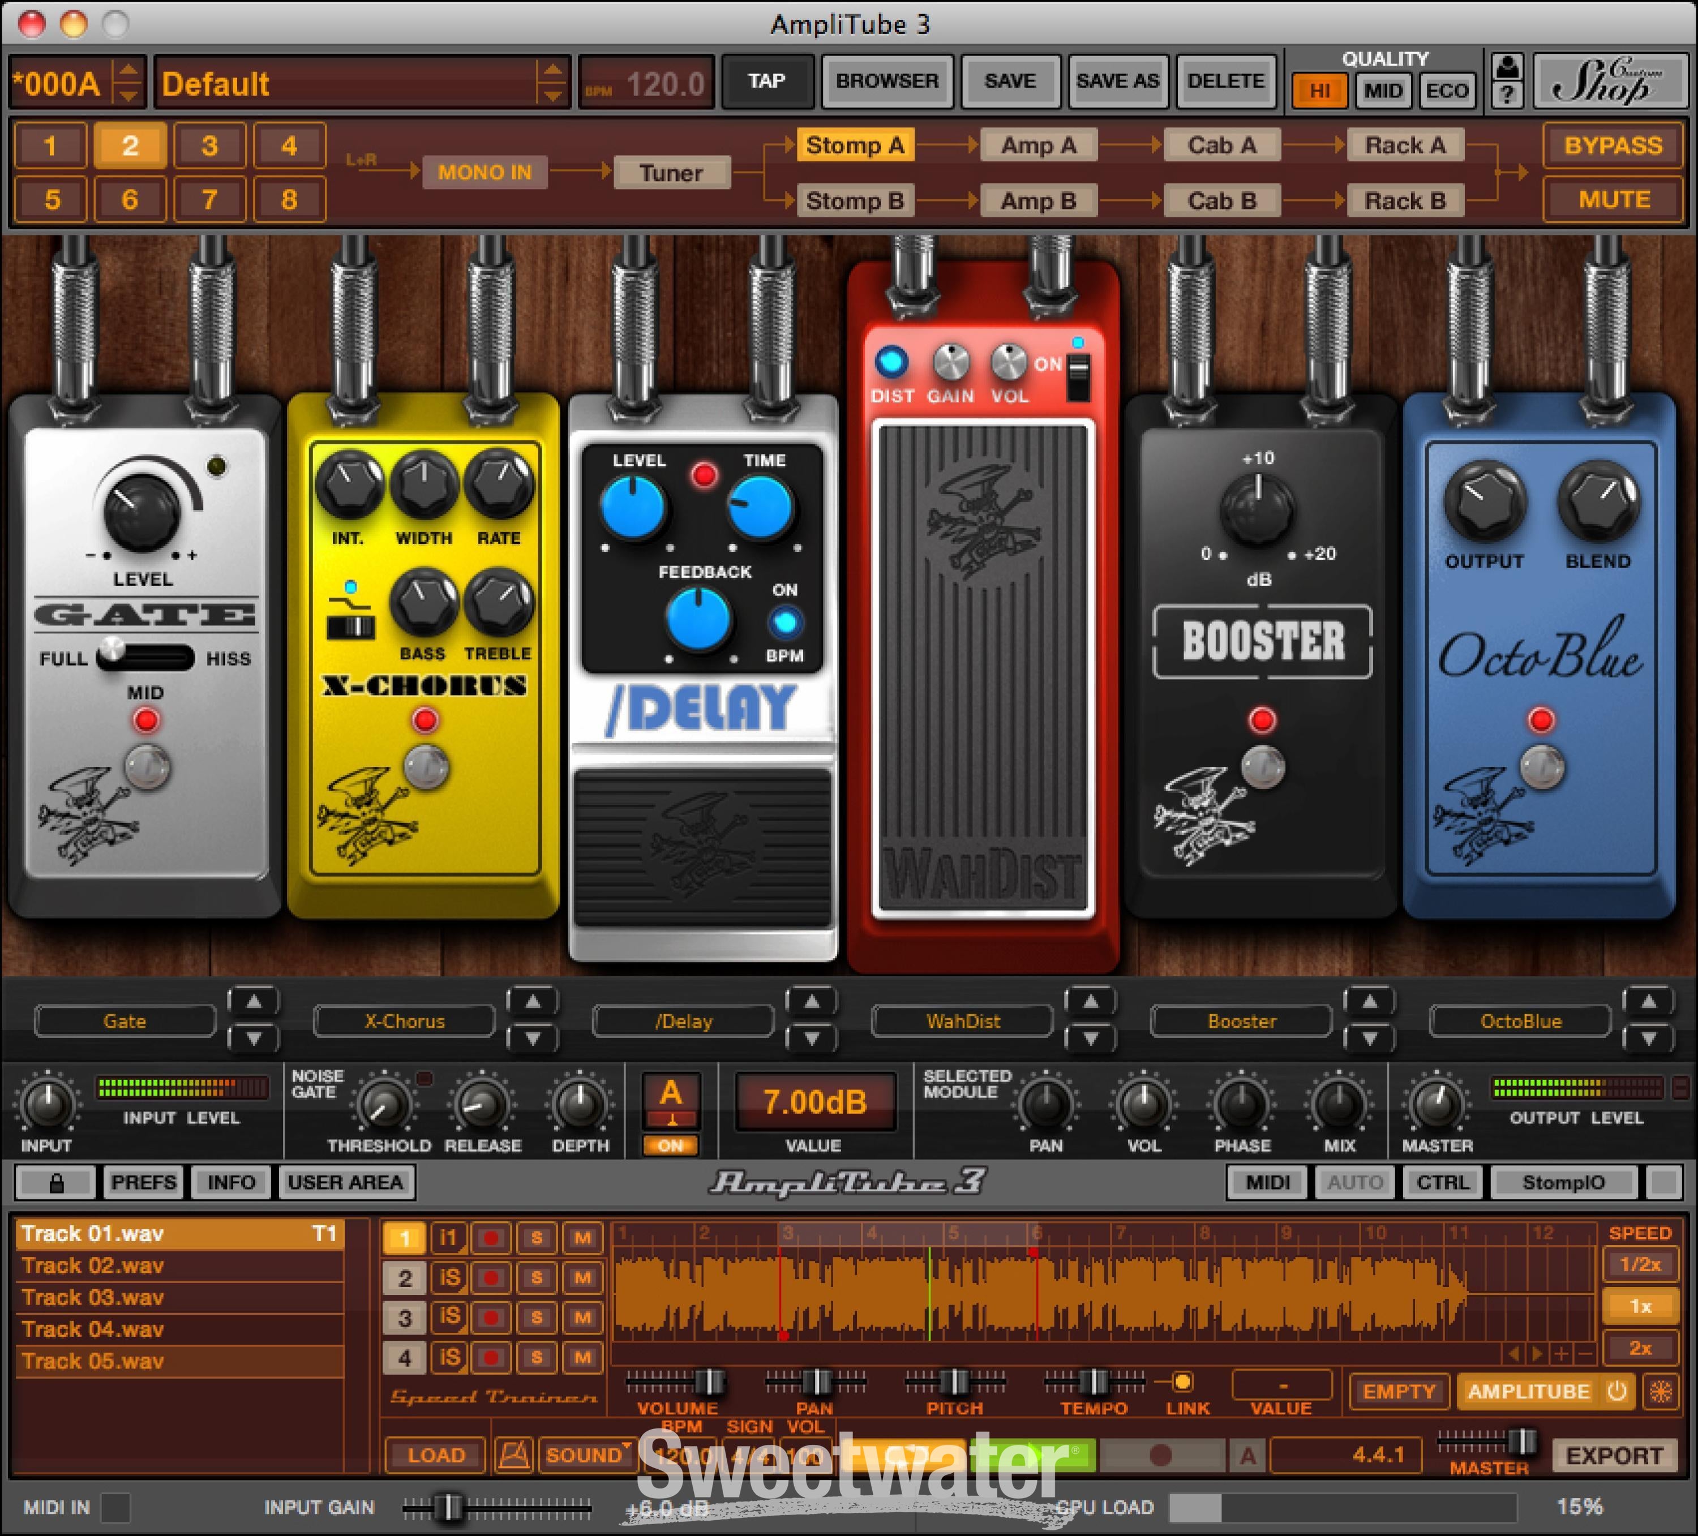Click the LOAD button

[x=435, y=1455]
